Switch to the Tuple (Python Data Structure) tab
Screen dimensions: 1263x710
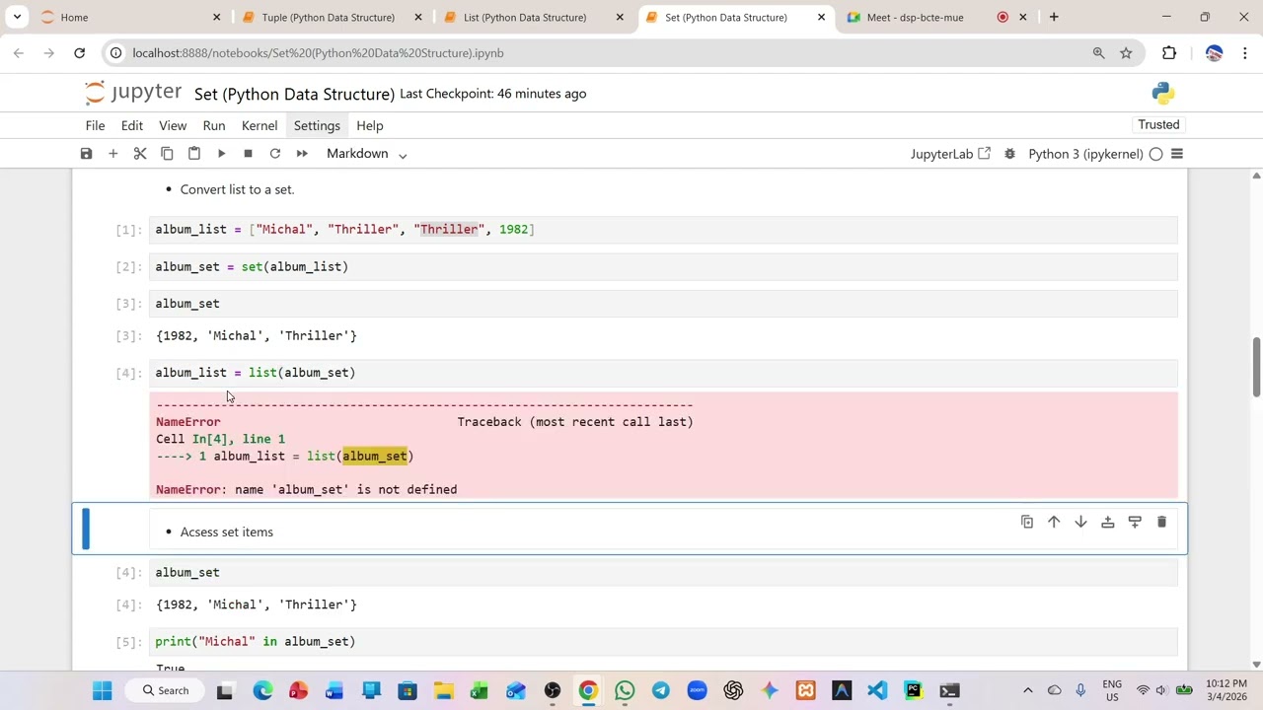pyautogui.click(x=328, y=17)
